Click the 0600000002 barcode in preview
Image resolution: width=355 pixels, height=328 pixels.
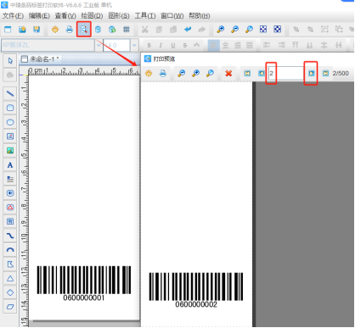(196, 290)
